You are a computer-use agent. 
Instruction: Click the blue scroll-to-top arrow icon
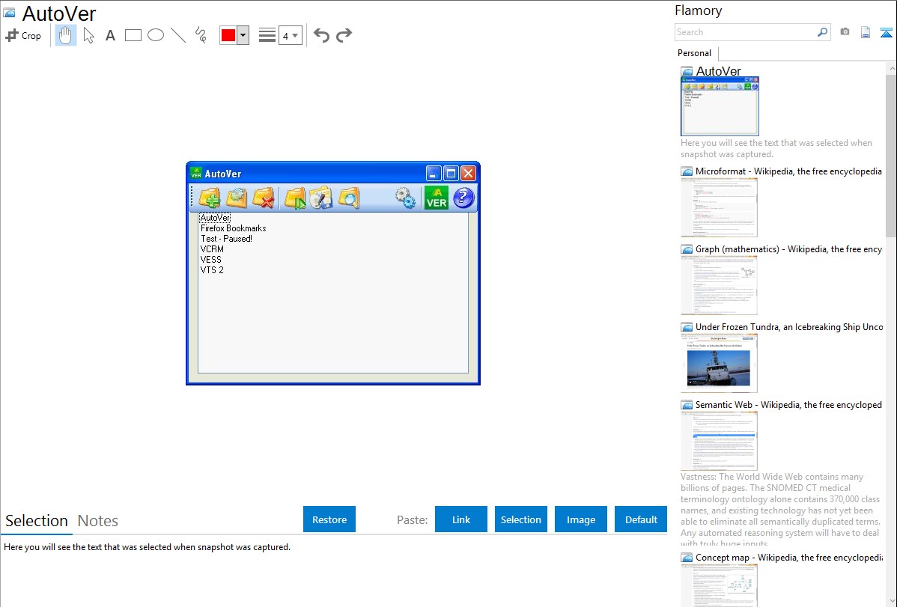point(886,32)
